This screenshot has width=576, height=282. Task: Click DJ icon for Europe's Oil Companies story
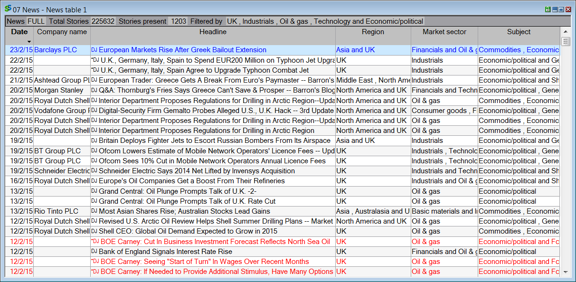point(94,181)
